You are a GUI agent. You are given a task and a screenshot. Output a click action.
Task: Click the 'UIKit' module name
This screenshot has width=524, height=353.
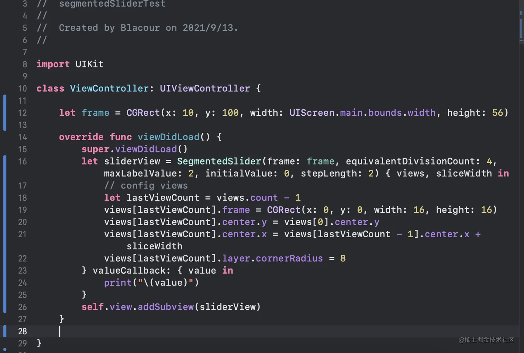pos(89,64)
